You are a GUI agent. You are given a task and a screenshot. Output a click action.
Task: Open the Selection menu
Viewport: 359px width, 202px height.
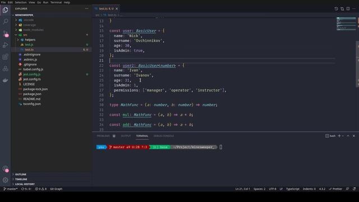point(21,2)
